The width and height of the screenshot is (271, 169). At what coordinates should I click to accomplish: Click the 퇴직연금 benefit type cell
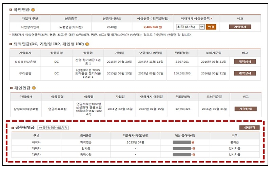tap(86, 142)
